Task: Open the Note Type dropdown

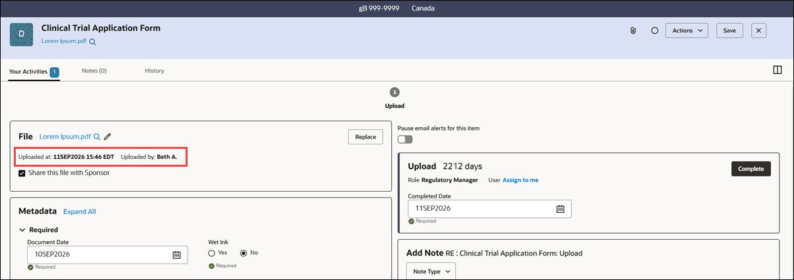Action: click(x=431, y=271)
